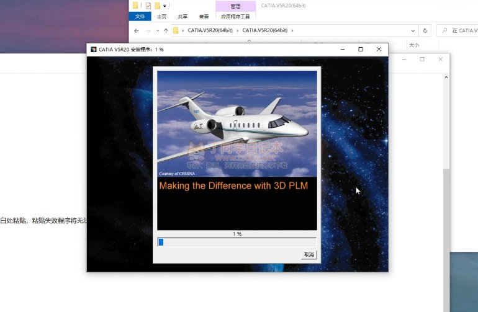The image size is (478, 312).
Task: Click first CATIA.V5R20(64bit) breadcrumb segment
Action: pyautogui.click(x=210, y=30)
